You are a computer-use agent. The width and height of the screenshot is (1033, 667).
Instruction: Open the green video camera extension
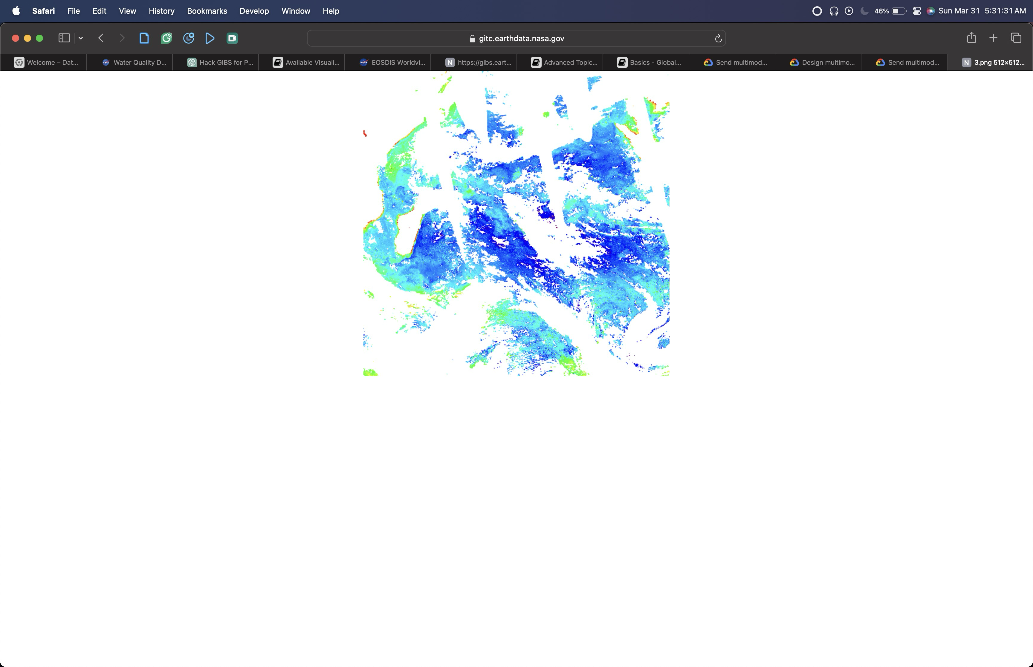(x=232, y=38)
